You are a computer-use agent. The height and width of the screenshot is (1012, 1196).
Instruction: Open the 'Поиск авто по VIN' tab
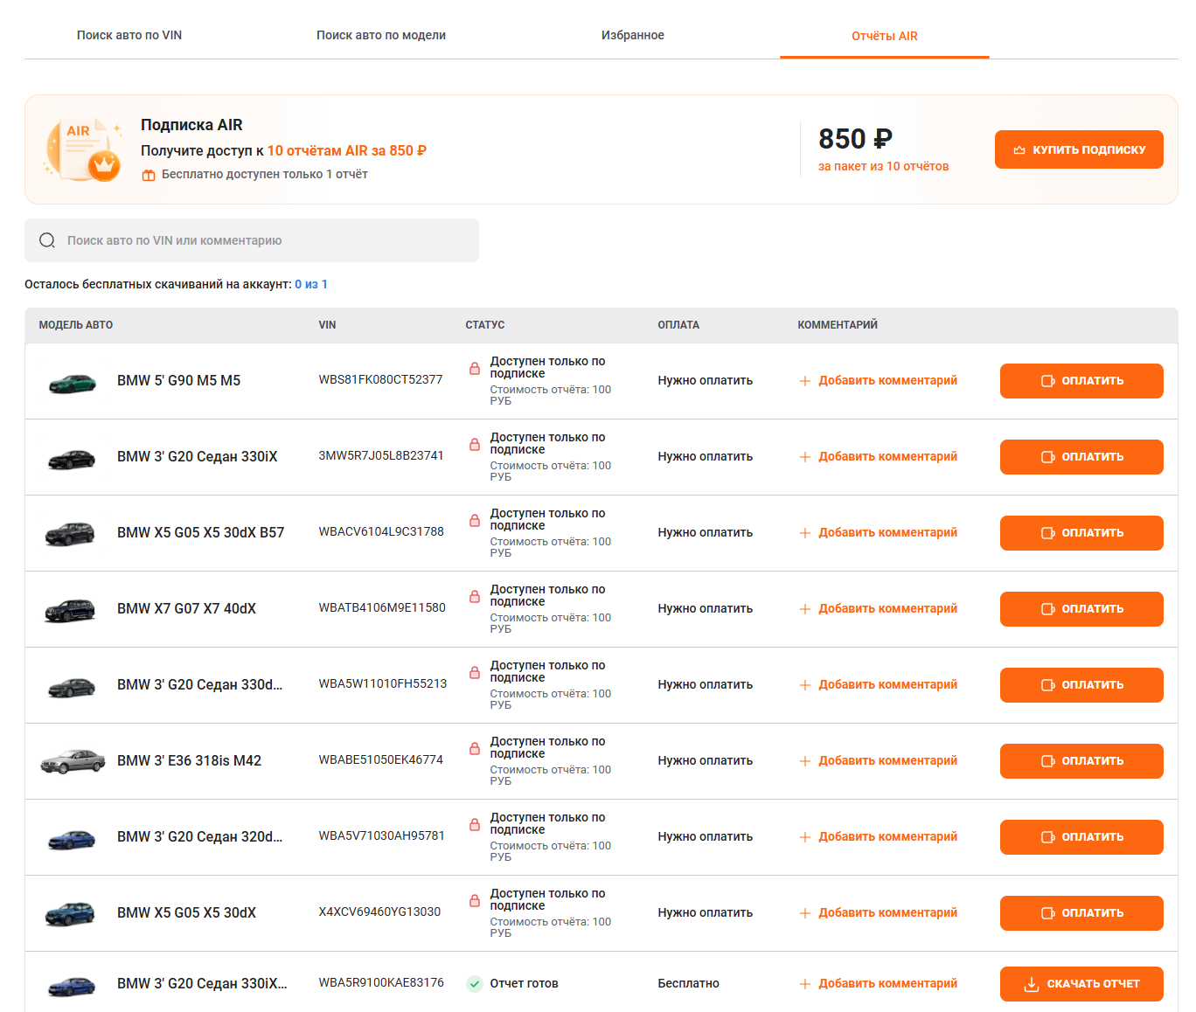[129, 36]
